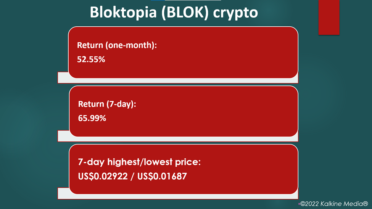The image size is (372, 209).
Task: Click the word Bloktopia in the heading
Action: (x=123, y=12)
